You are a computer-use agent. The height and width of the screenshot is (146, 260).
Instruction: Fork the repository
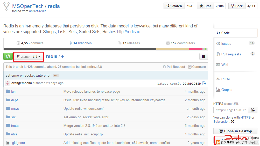[x=237, y=6]
